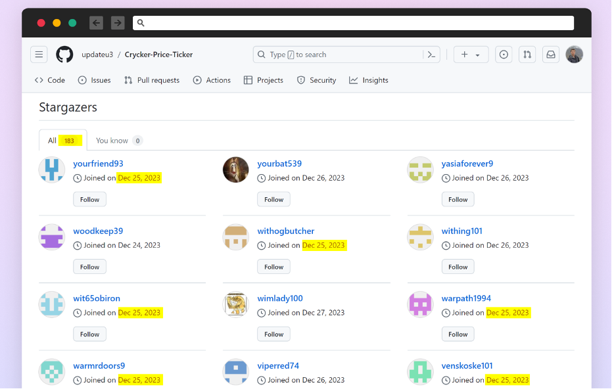Open yourfriend93 profile link
This screenshot has width=614, height=389.
[x=99, y=164]
